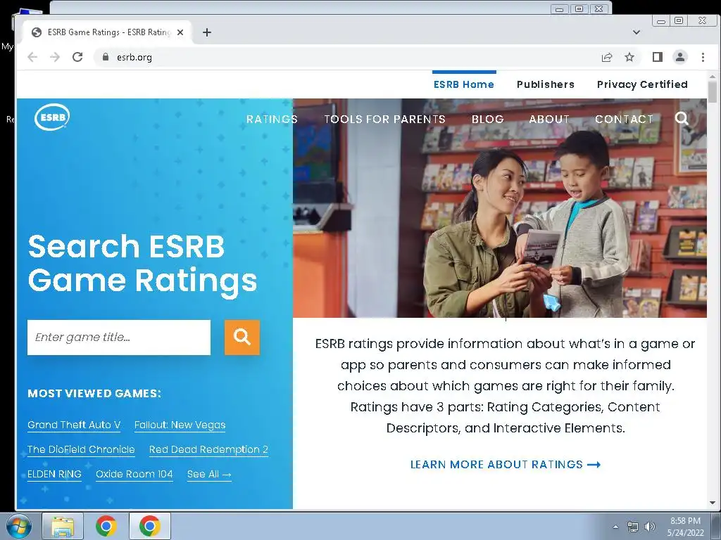Open The DioField Chronicle link

coord(81,449)
